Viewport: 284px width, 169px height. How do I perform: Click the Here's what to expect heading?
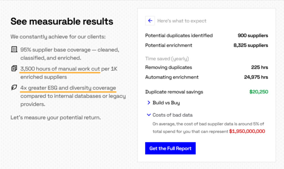pyautogui.click(x=182, y=21)
